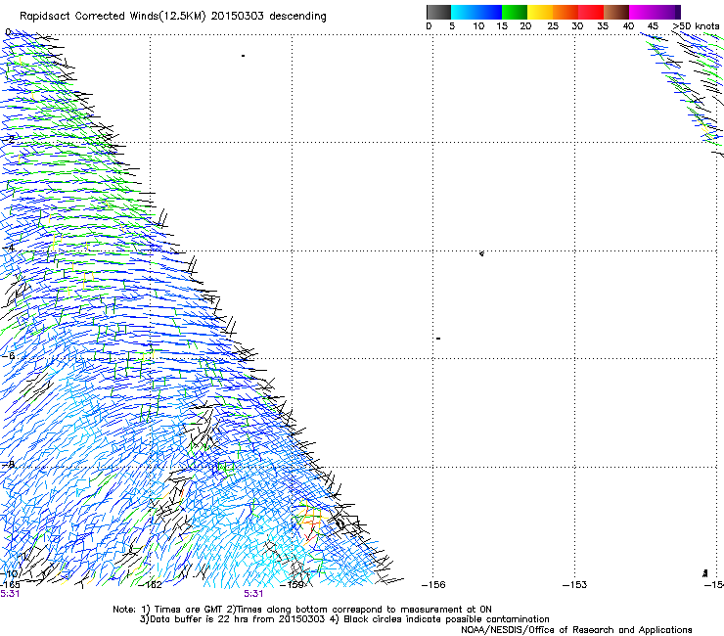Click the 'Data buffer is 22 hrs' note
Screen dimensions: 724x636
(201, 619)
